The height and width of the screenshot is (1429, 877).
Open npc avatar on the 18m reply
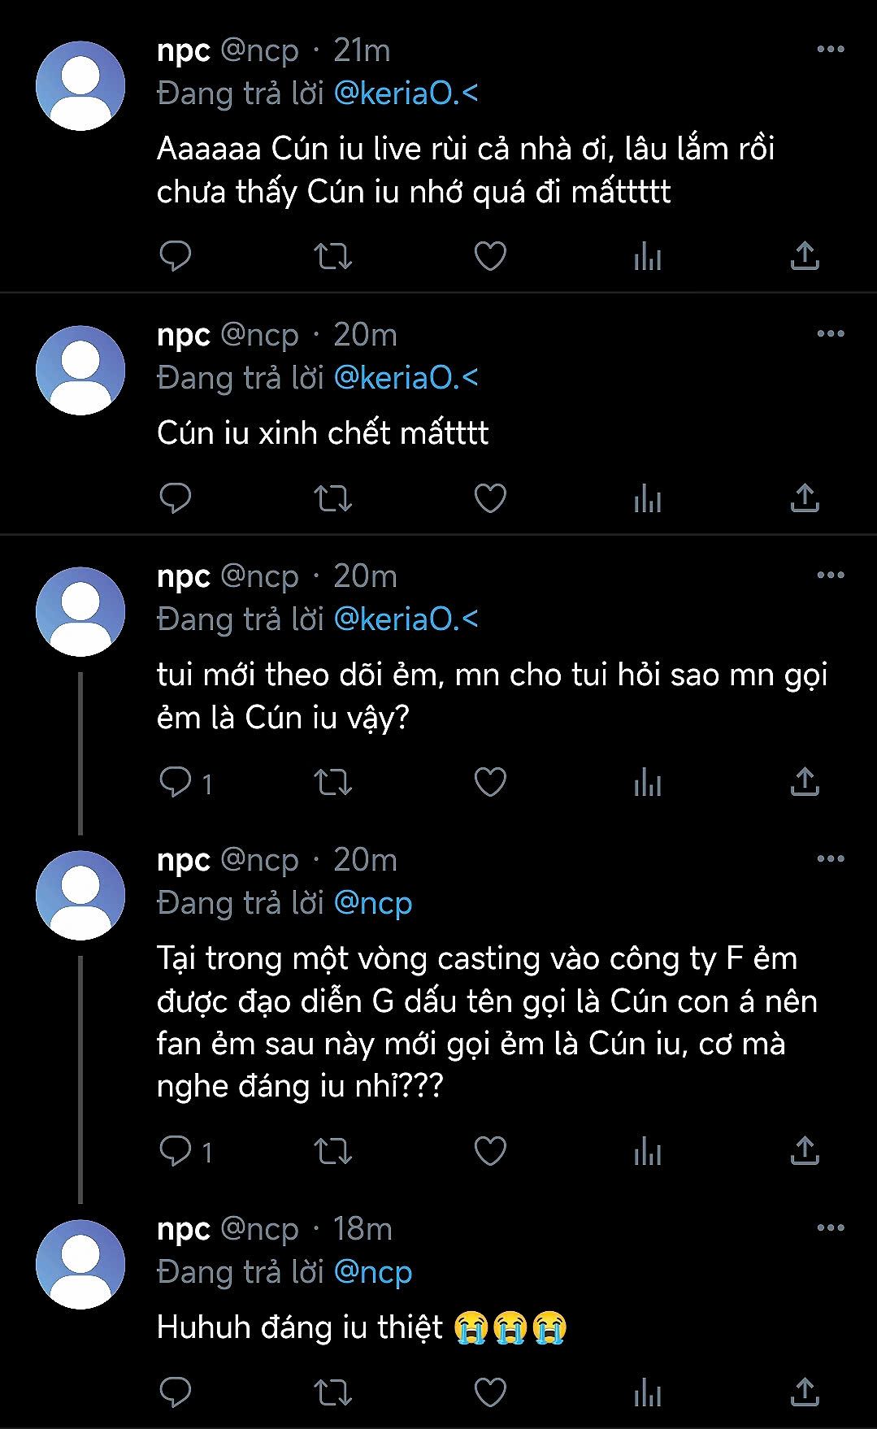(x=80, y=1264)
